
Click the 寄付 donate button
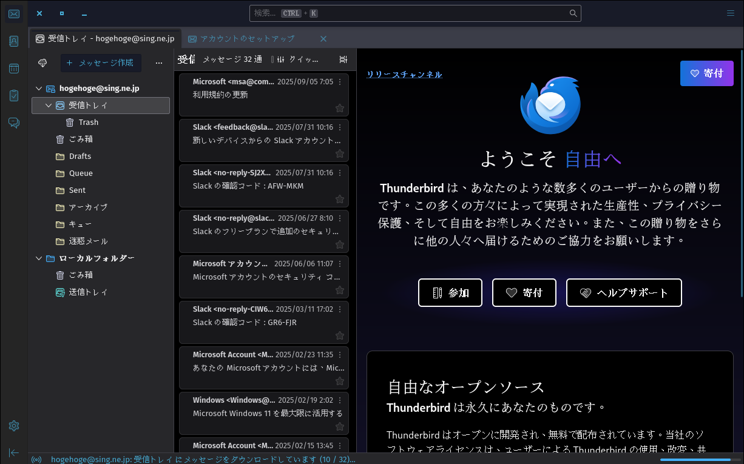(x=706, y=73)
